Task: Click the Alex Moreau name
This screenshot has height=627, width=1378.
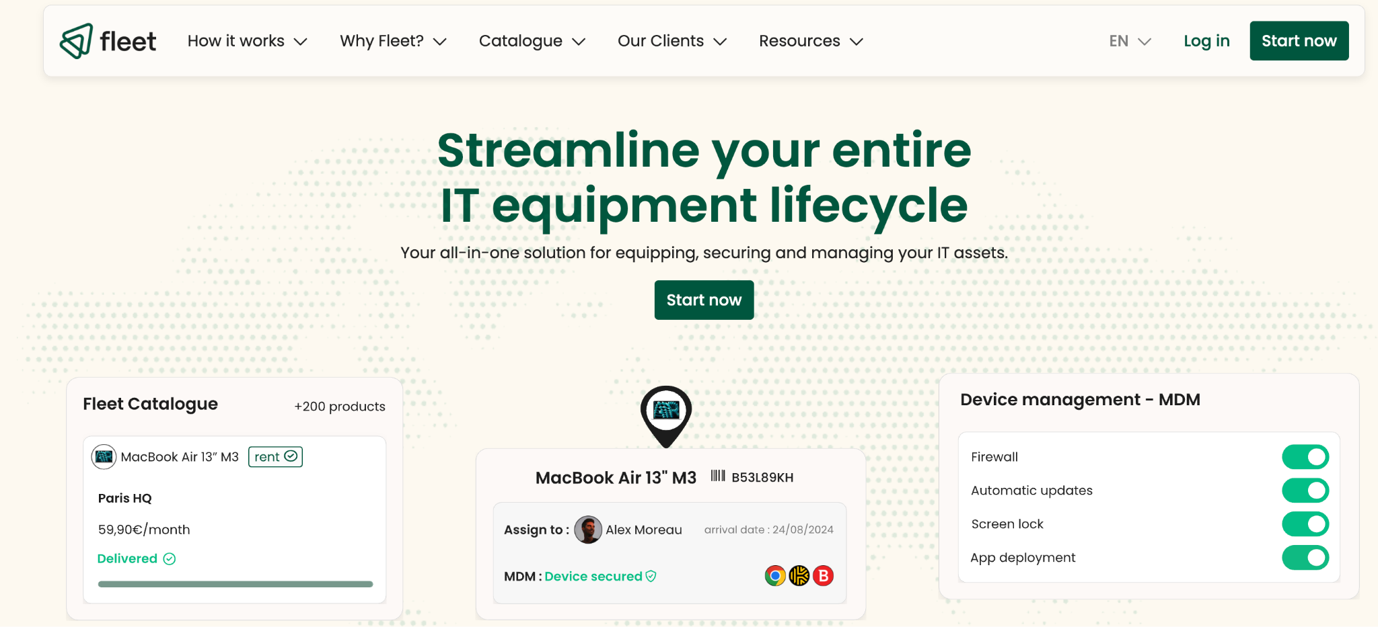Action: coord(644,530)
